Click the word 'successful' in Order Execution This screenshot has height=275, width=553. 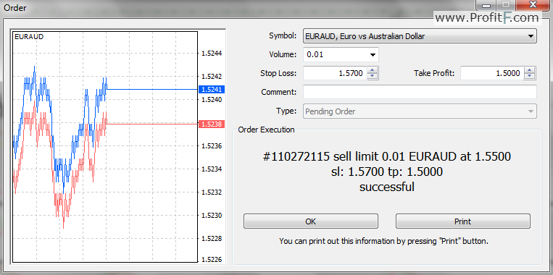pos(387,187)
